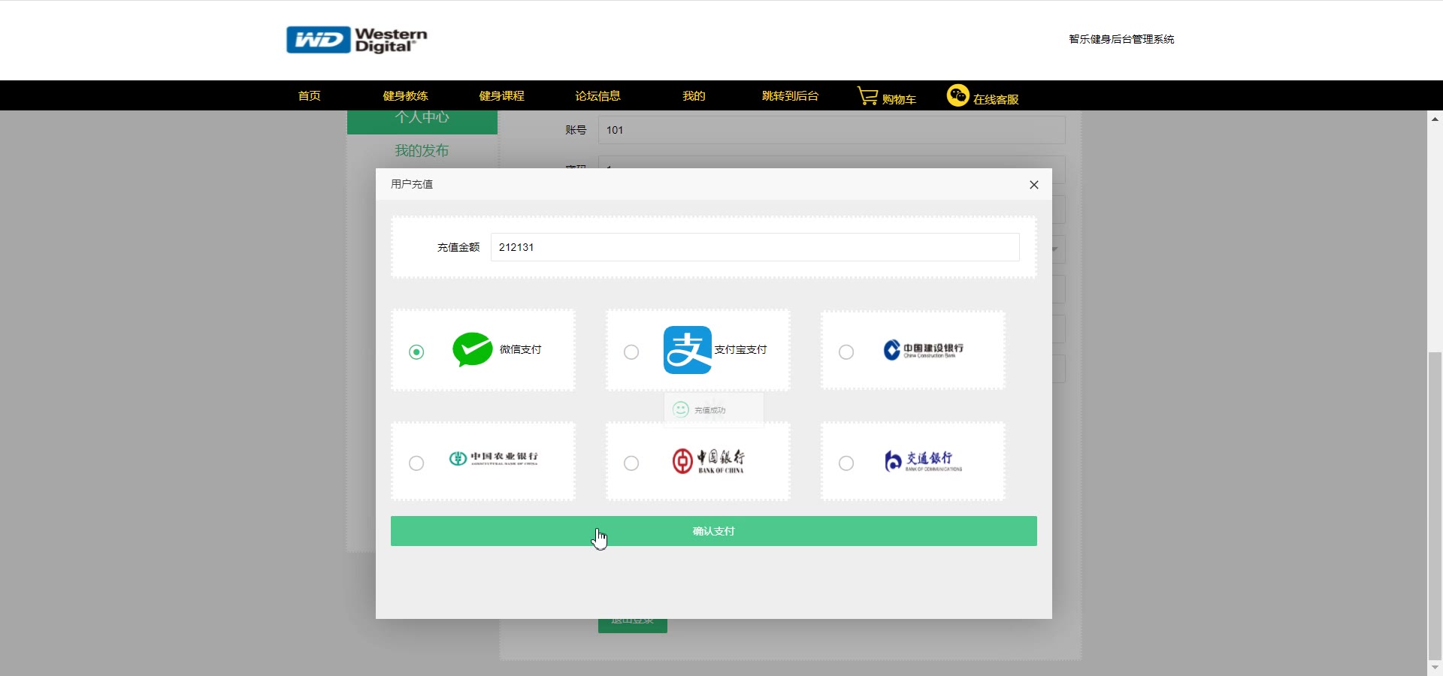Image resolution: width=1443 pixels, height=676 pixels.
Task: Click the page scrollbar up arrow
Action: (1435, 119)
